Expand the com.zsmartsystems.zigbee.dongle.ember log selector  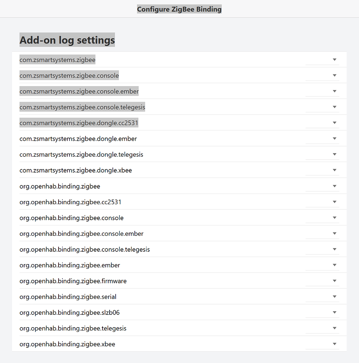coord(334,138)
